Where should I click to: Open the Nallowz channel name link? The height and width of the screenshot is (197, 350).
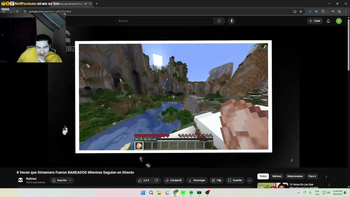31,179
